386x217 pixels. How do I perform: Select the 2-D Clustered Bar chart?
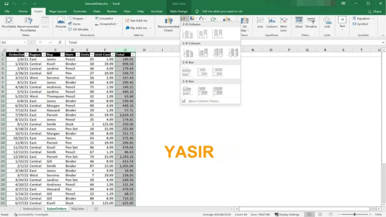tap(188, 72)
